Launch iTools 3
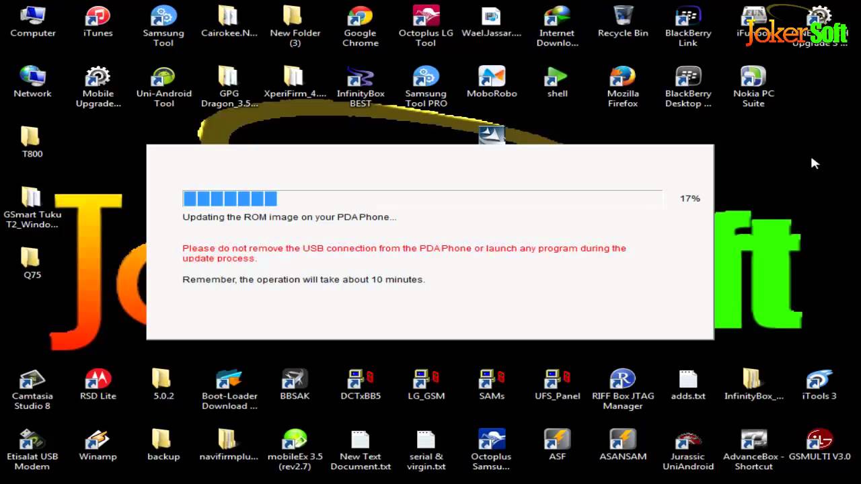 (x=819, y=385)
